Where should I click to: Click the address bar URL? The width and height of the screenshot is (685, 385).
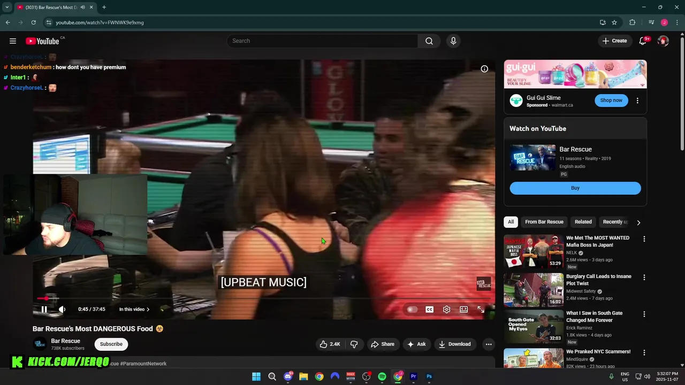pos(100,22)
